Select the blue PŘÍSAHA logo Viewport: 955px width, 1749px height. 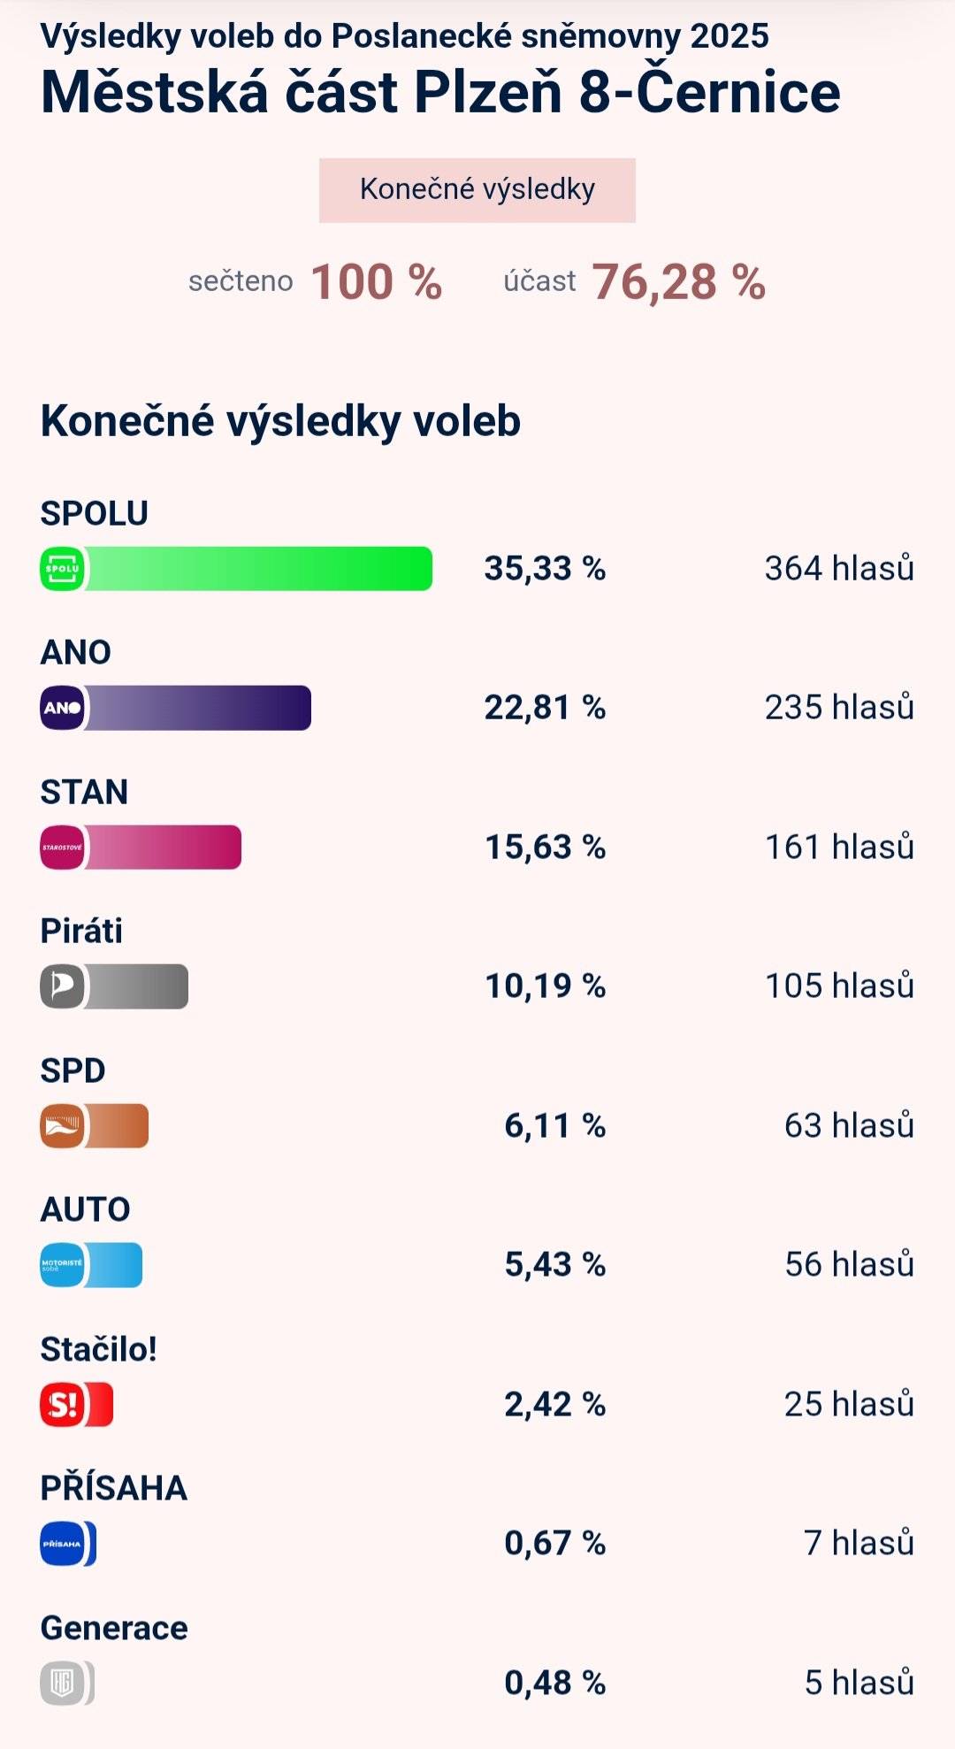point(62,1543)
